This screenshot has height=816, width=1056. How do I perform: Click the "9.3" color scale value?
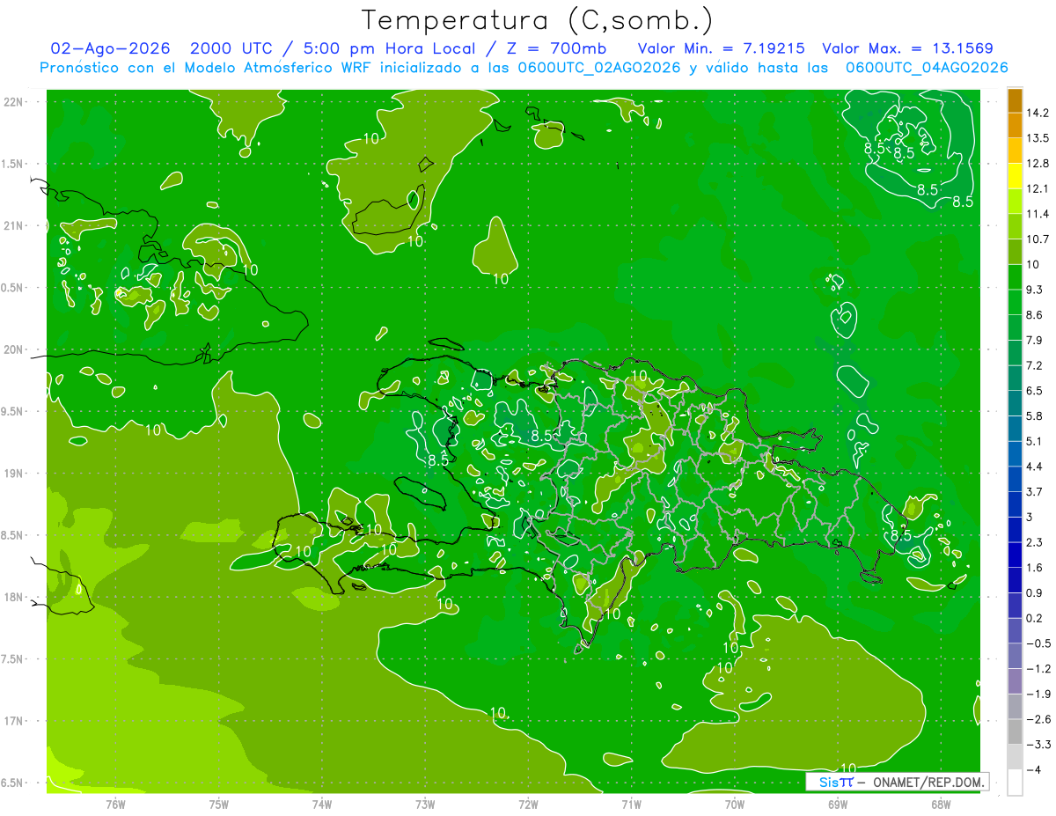click(1035, 290)
